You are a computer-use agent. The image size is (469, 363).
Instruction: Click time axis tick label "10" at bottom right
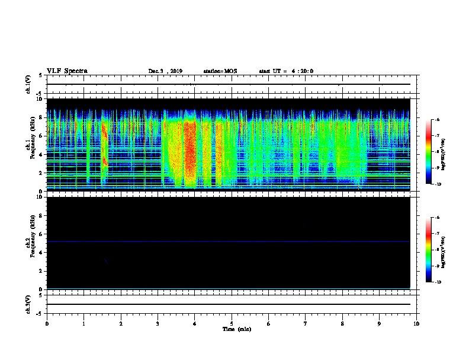[x=416, y=324]
